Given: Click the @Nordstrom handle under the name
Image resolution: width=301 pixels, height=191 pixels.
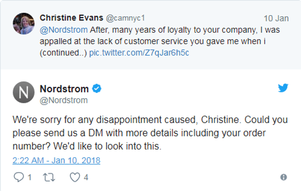Looking at the screenshot, I should [64, 100].
